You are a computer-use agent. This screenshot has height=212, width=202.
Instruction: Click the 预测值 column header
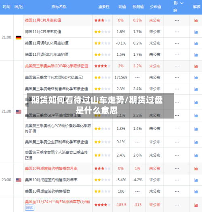tap(138, 6)
